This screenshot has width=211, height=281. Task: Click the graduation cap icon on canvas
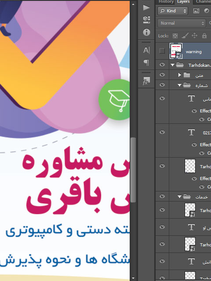tap(119, 101)
